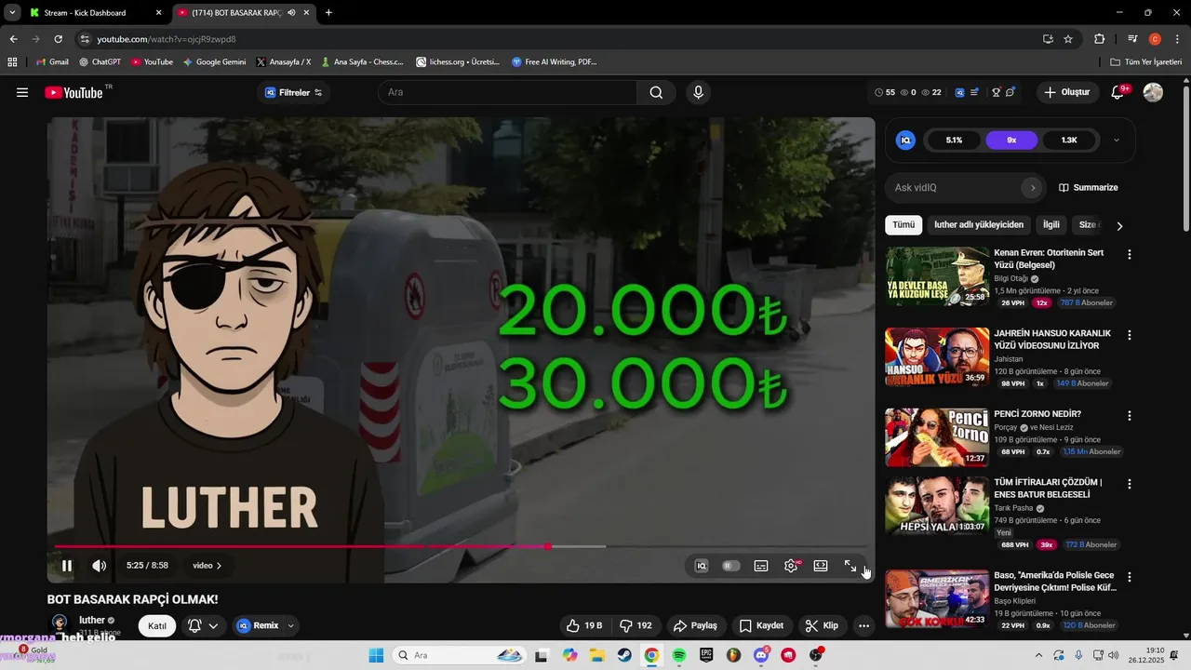Click the Summarize button

[1089, 188]
